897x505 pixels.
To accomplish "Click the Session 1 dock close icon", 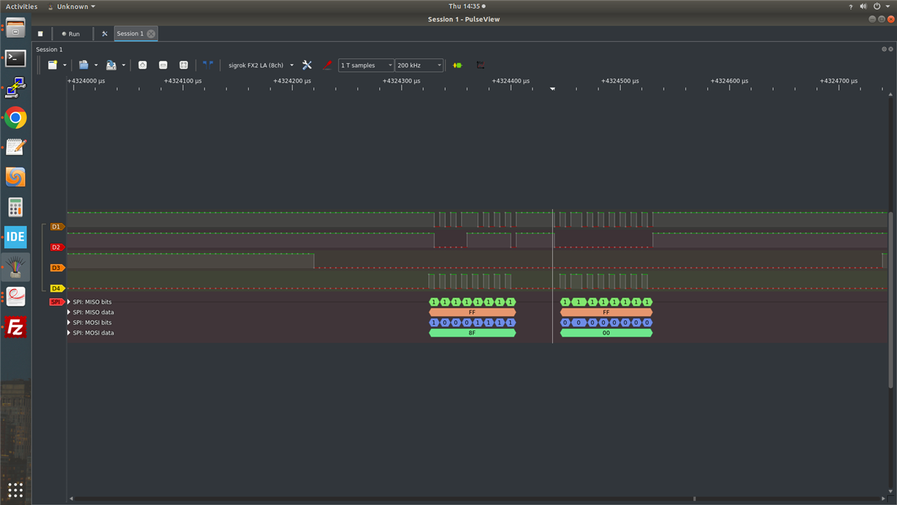I will (x=891, y=49).
